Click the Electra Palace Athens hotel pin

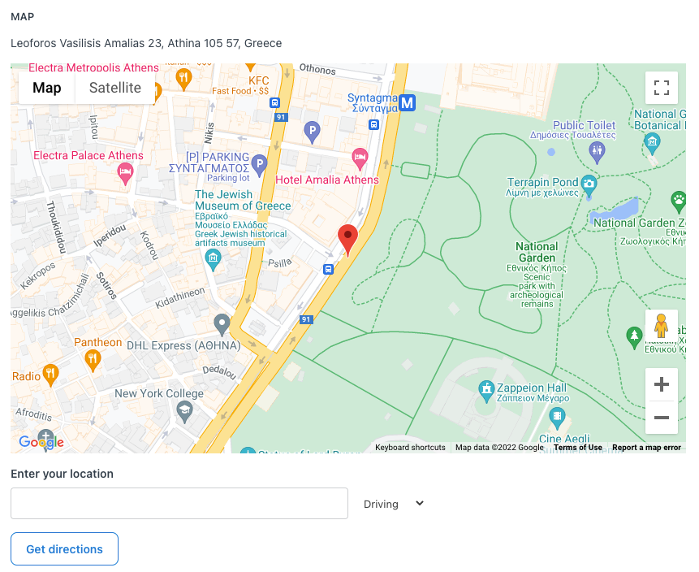125,174
